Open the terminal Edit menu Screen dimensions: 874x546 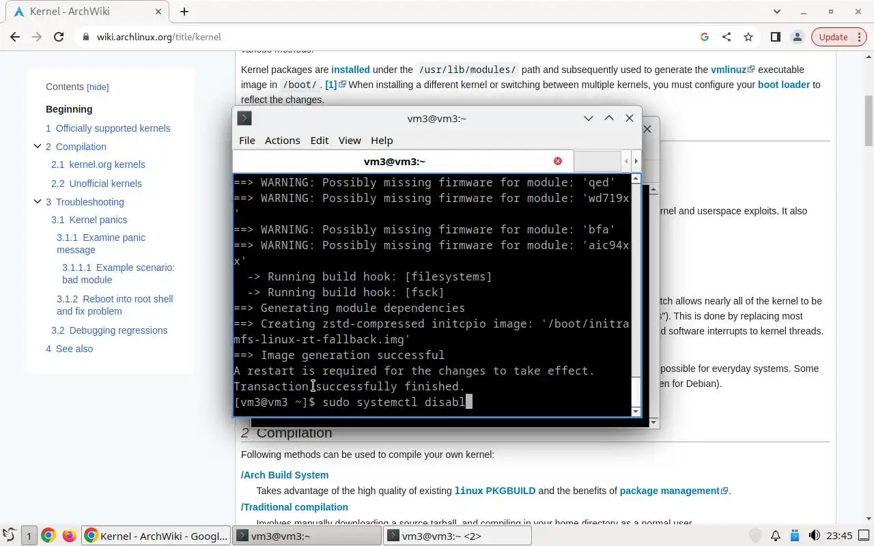(319, 140)
